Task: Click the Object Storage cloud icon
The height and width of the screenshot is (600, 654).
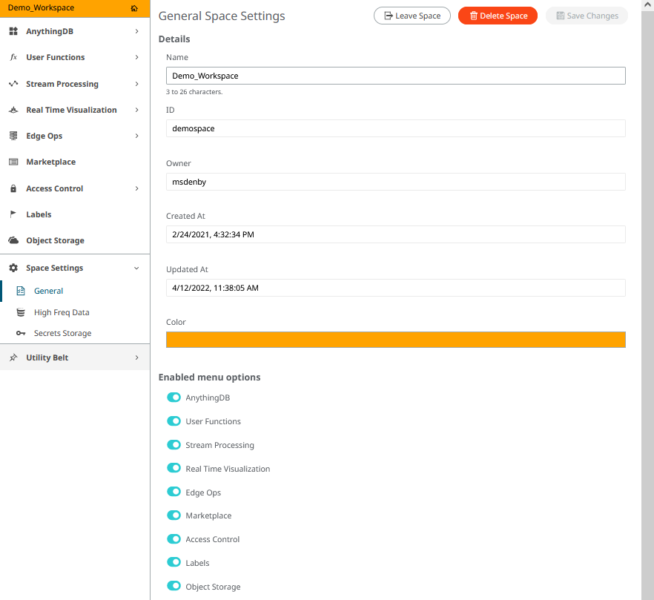Action: pos(13,240)
